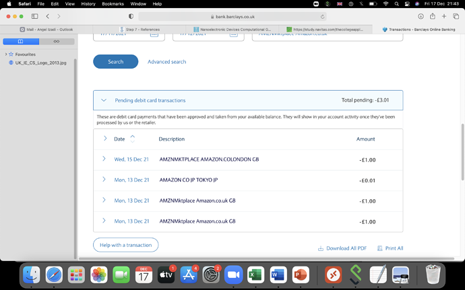Open the Bookmarks menu in menu bar
This screenshot has width=465, height=290.
click(113, 4)
